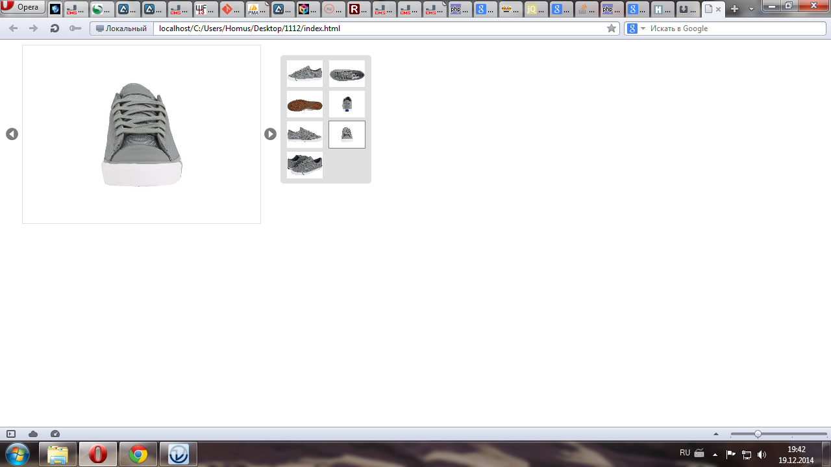Toggle Opera Turbo speedometer icon

click(55, 434)
